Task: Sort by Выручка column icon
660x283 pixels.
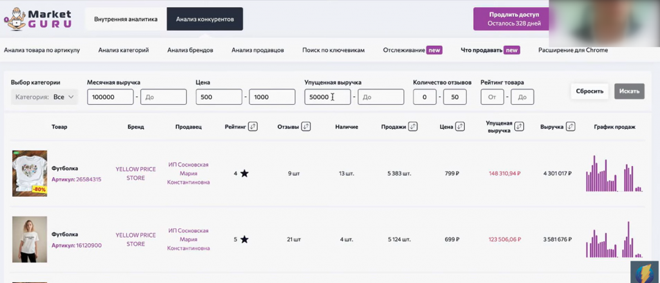Action: 569,127
